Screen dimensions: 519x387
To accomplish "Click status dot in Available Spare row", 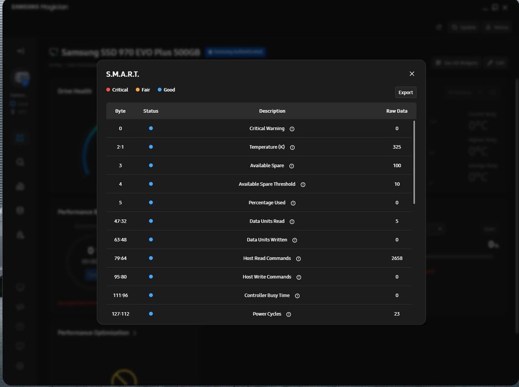I will click(x=151, y=166).
